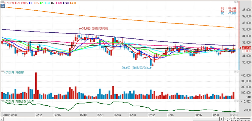The width and height of the screenshot is (252, 121).
Task: Close the 거래량 volume panel
Action: (237, 72)
